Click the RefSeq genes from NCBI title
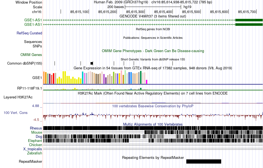263x168 pixels. tap(153, 29)
